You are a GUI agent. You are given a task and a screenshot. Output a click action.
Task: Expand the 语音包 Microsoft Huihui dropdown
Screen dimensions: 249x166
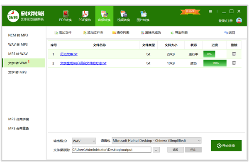[x=156, y=141]
